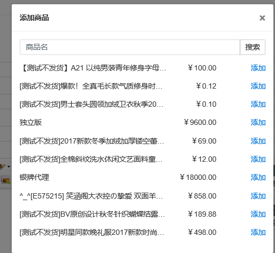Click the ¥9600.00 price text
This screenshot has height=253, width=275.
[200, 122]
